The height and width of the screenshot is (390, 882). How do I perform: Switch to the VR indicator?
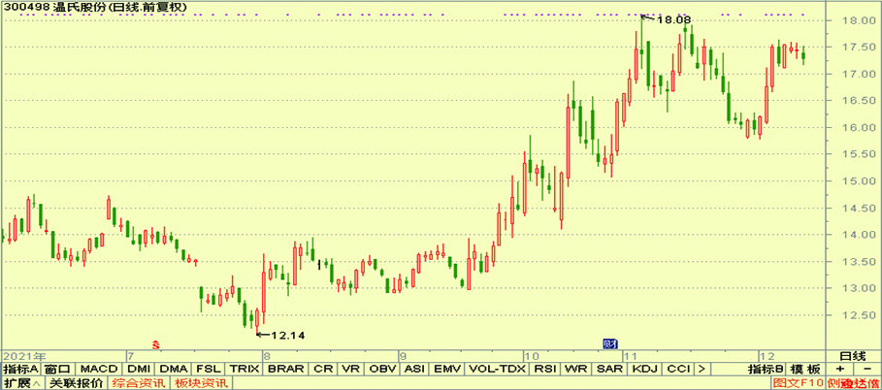point(351,370)
